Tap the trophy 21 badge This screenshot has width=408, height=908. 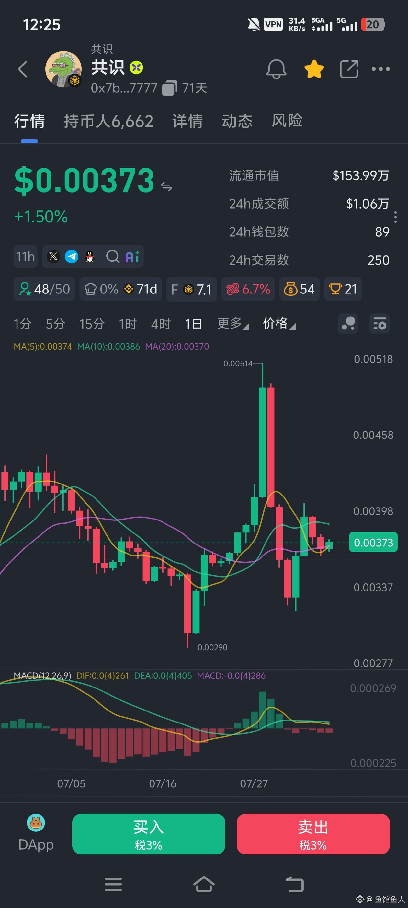(343, 289)
